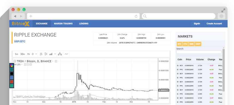The height and width of the screenshot is (105, 234).
Task: Remove the Vol (20) indicator with its X
Action: pos(31,65)
